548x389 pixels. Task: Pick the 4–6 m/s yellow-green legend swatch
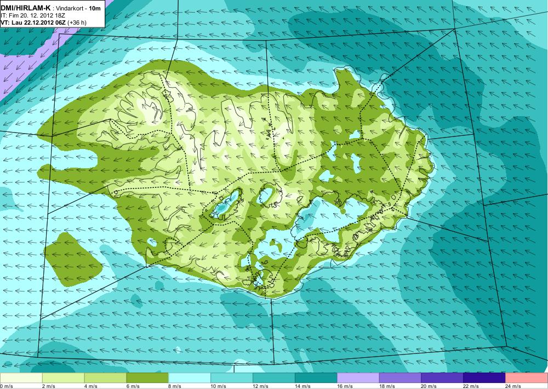point(106,378)
